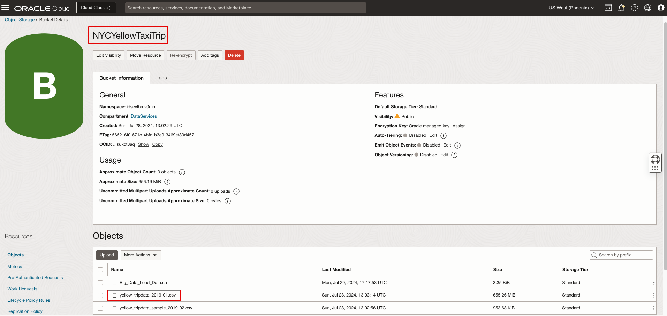Show the full bucket OCID
This screenshot has width=667, height=316.
pos(143,144)
